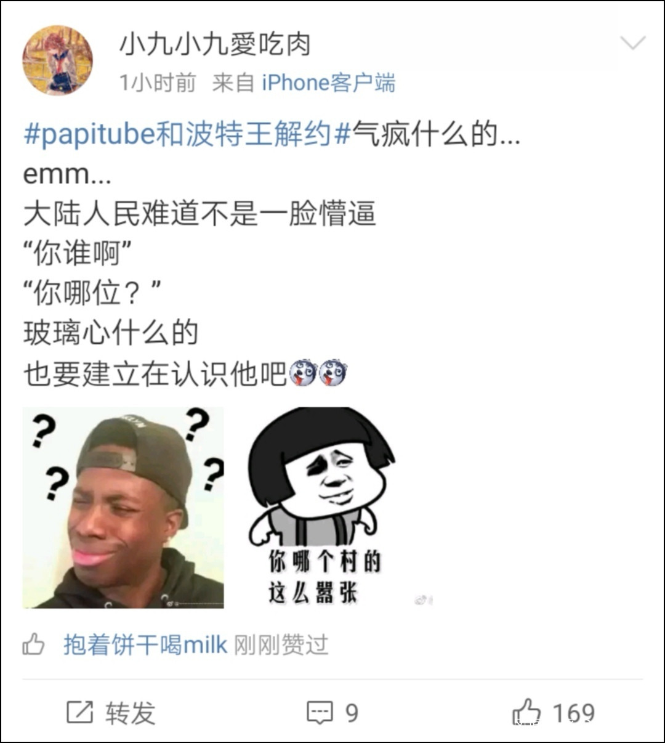Image resolution: width=665 pixels, height=743 pixels.
Task: Expand the post options chevron
Action: pos(632,43)
